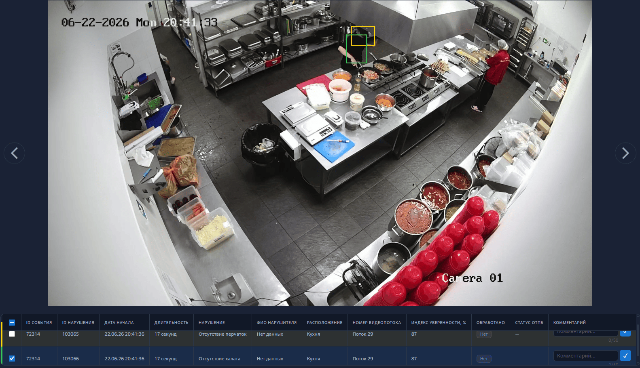This screenshot has height=368, width=640.
Task: Select violation ID 103066 cell
Action: point(70,359)
